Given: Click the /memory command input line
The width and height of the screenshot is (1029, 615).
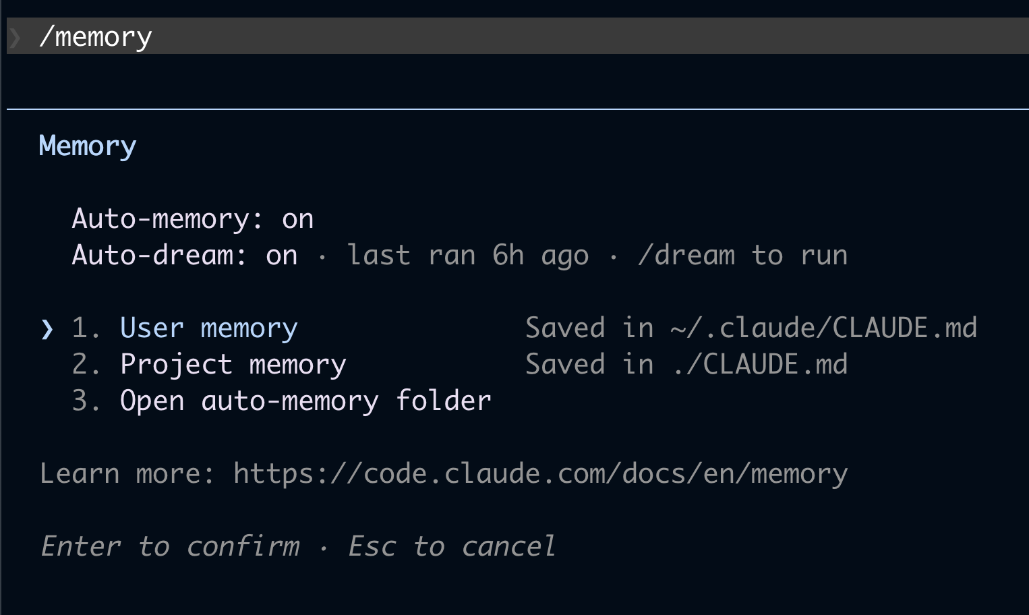Looking at the screenshot, I should tap(518, 36).
